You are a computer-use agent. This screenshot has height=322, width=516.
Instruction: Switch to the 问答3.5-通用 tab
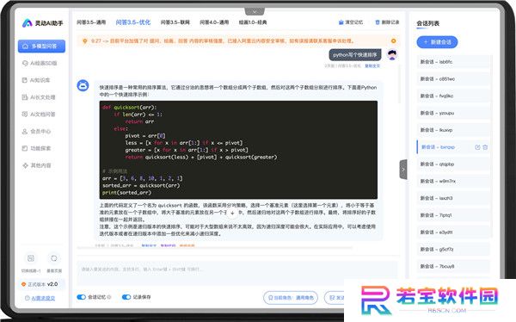click(x=91, y=22)
